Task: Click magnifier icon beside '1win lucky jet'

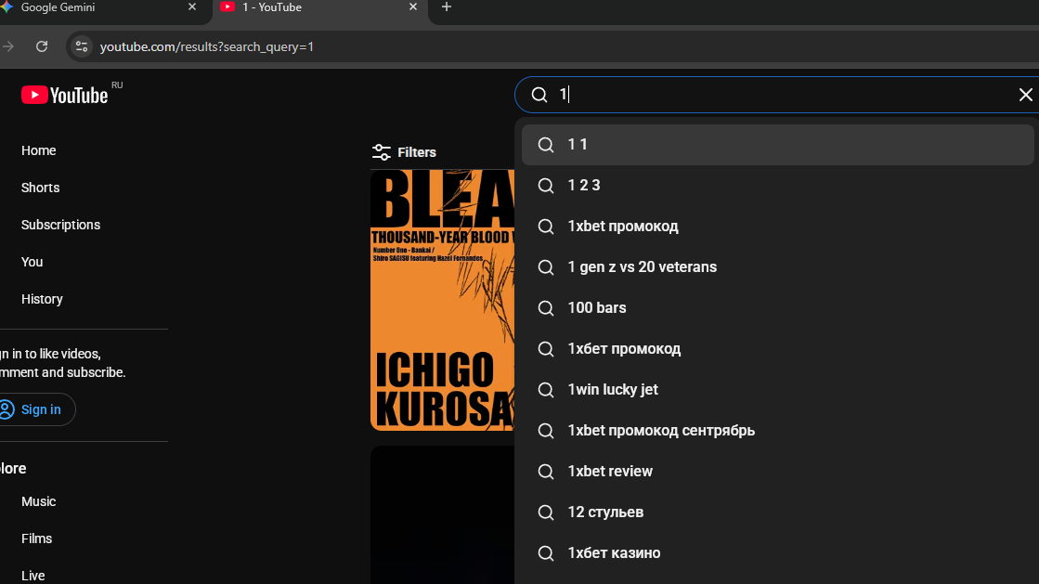Action: [546, 390]
